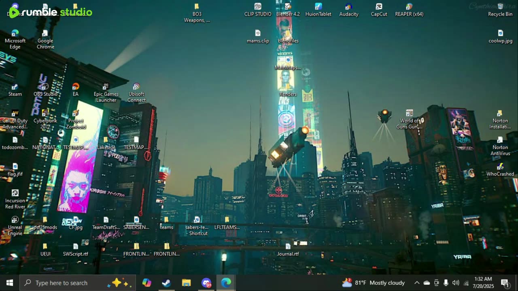Select the World of Guns shortcut
The image size is (518, 291).
coord(410,120)
